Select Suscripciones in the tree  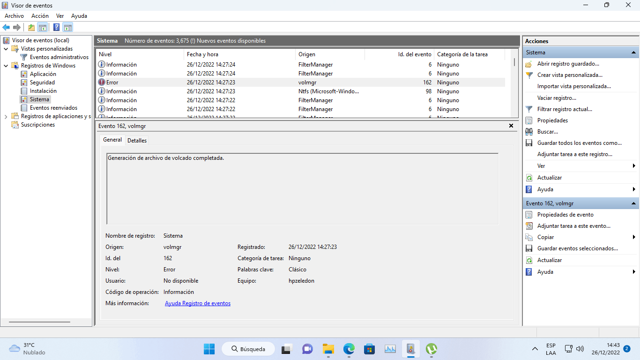click(37, 125)
